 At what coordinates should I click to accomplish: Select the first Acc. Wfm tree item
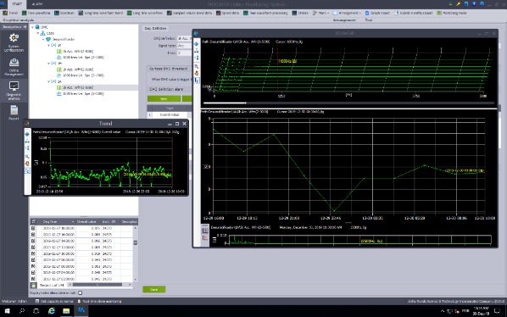point(78,52)
